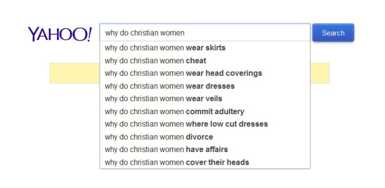
Task: Select the 'wear dresses' suggestion
Action: [205, 86]
